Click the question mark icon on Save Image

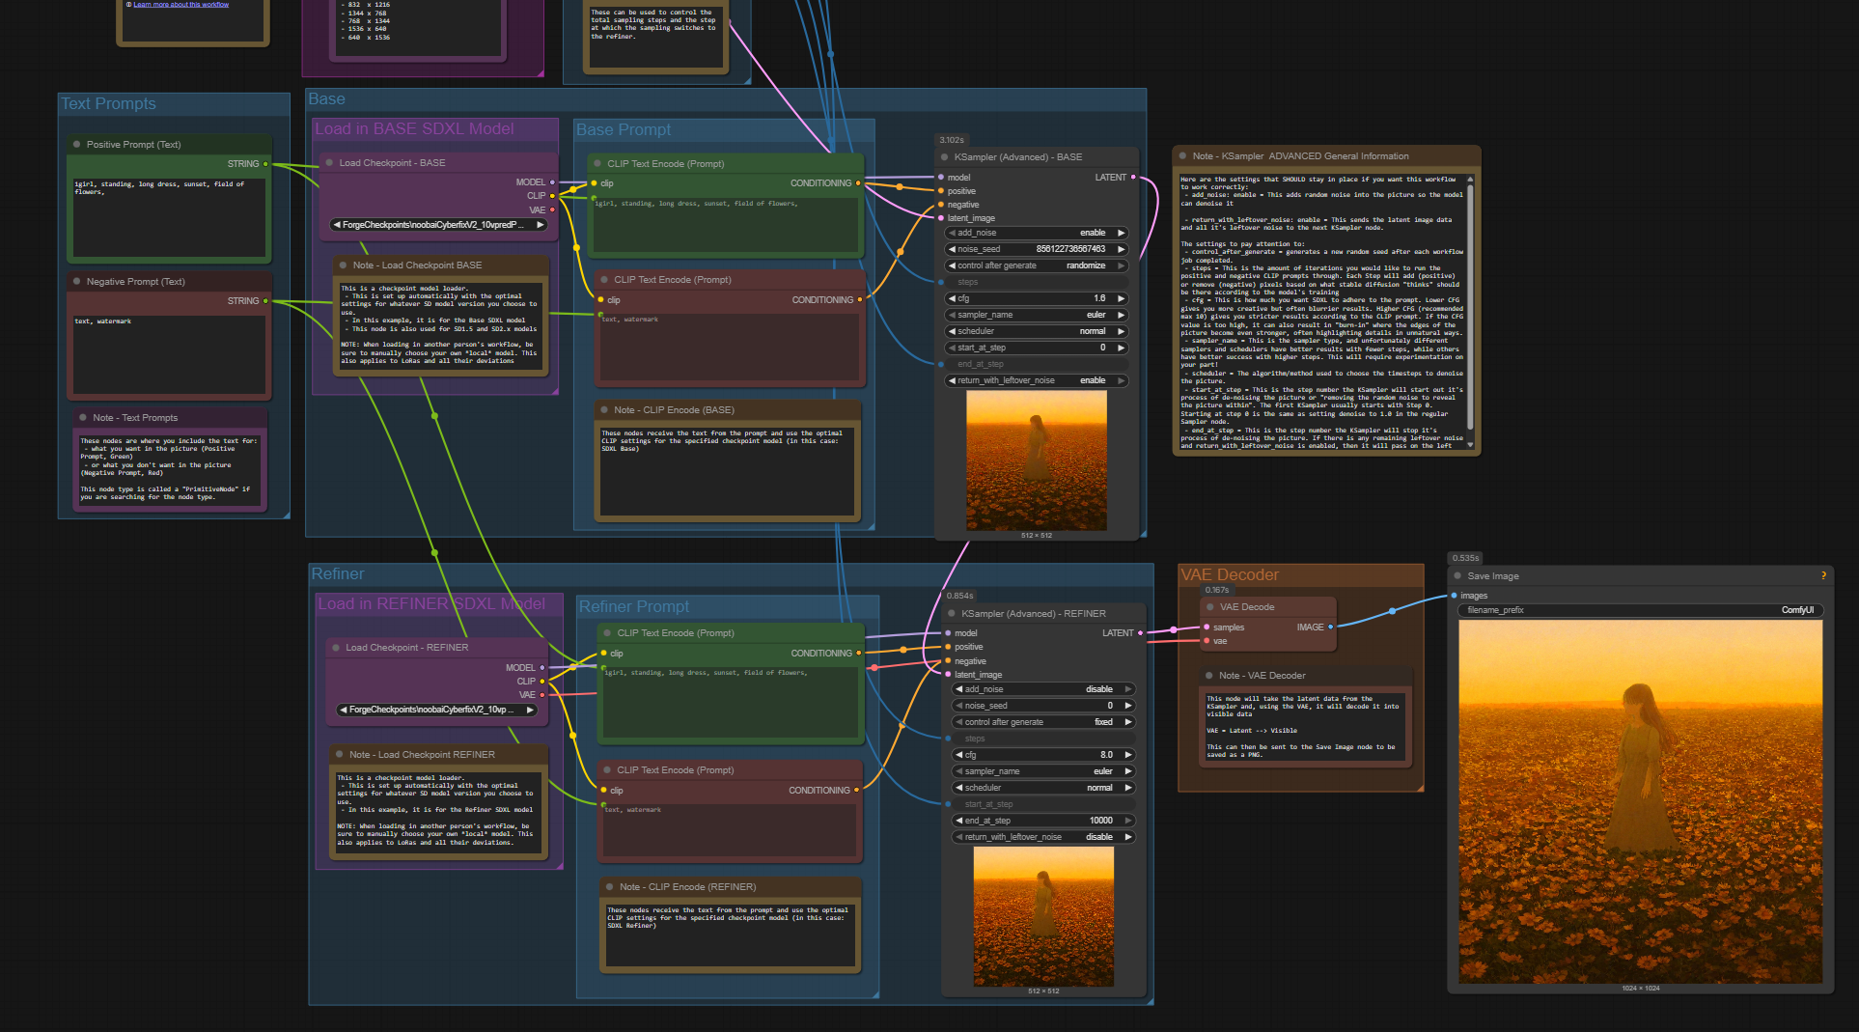(x=1823, y=576)
